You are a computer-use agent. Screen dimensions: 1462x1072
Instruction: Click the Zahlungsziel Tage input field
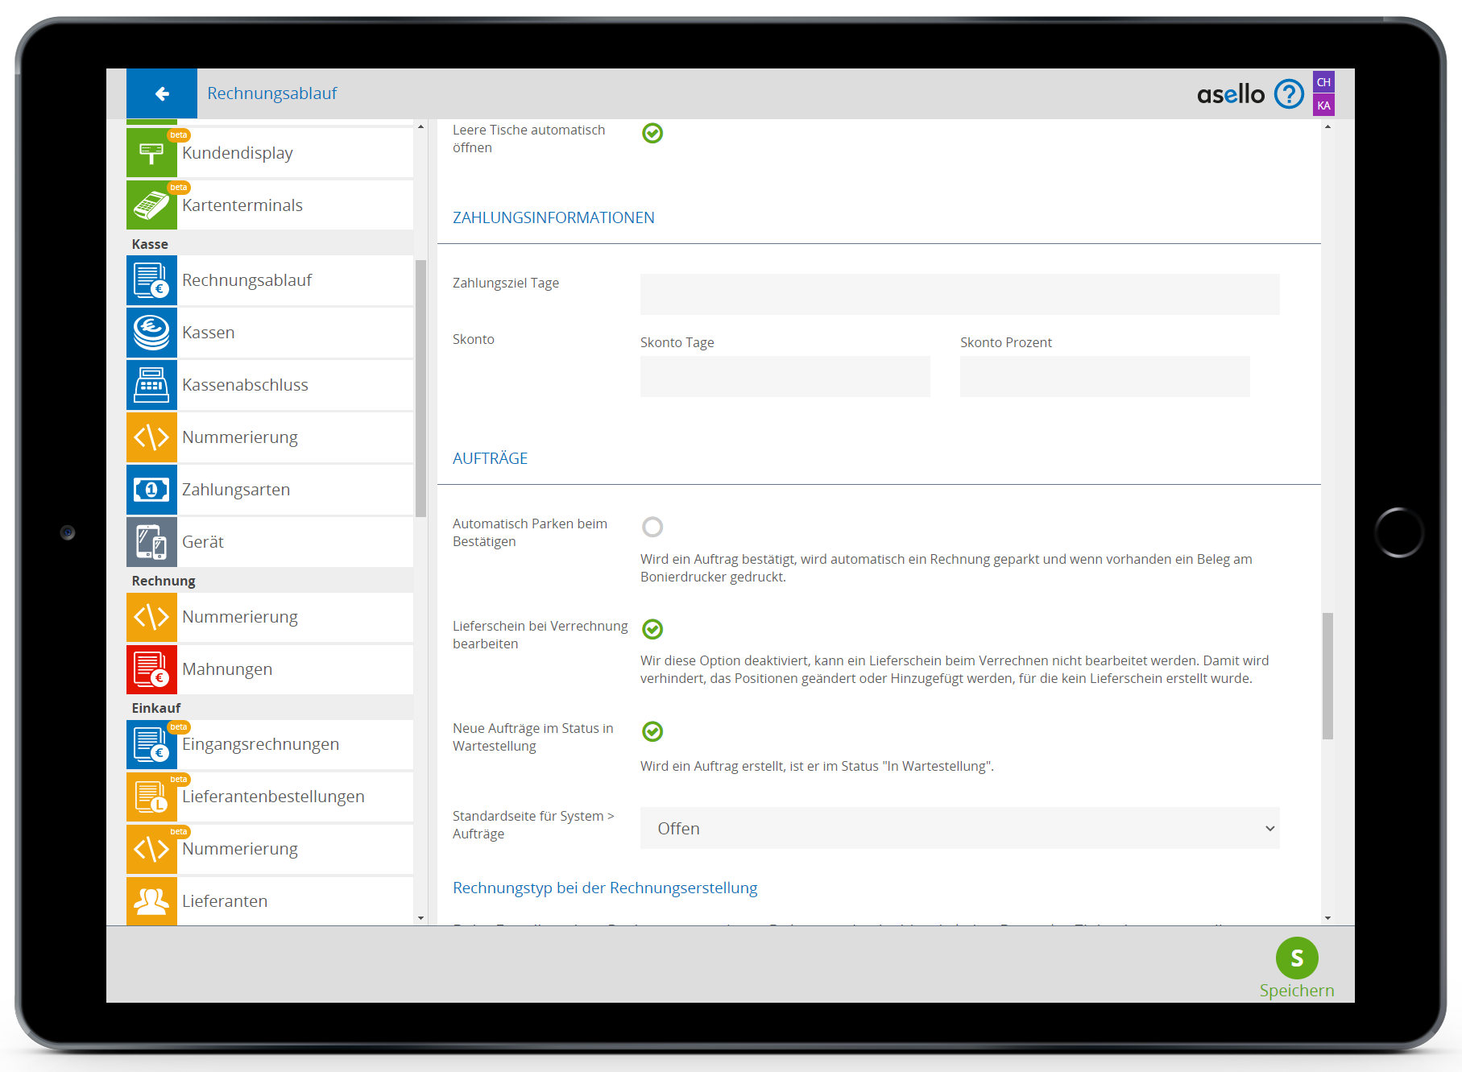point(959,295)
